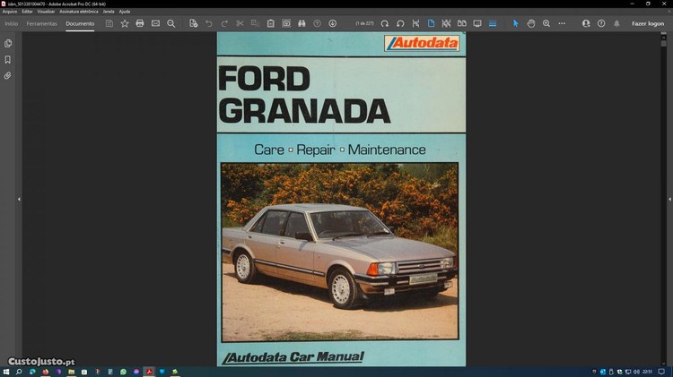Open the Find text magnifier tool
Image resolution: width=673 pixels, height=377 pixels.
click(171, 23)
